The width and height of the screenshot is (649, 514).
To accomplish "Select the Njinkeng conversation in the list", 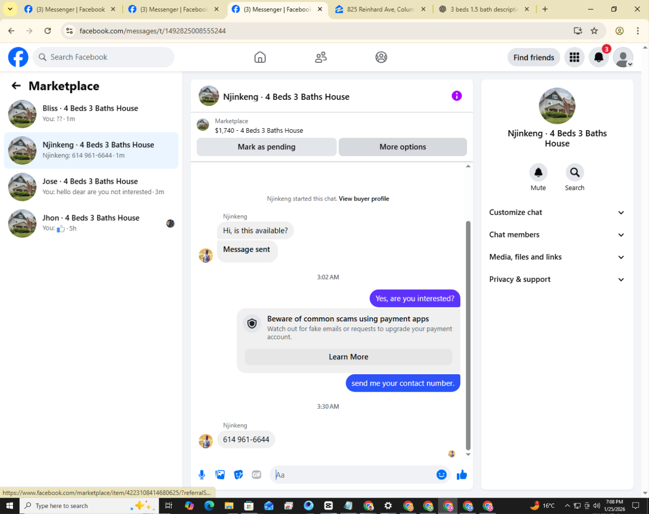I will (91, 150).
